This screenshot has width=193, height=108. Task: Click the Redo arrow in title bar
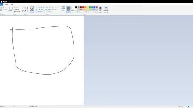[6, 2]
